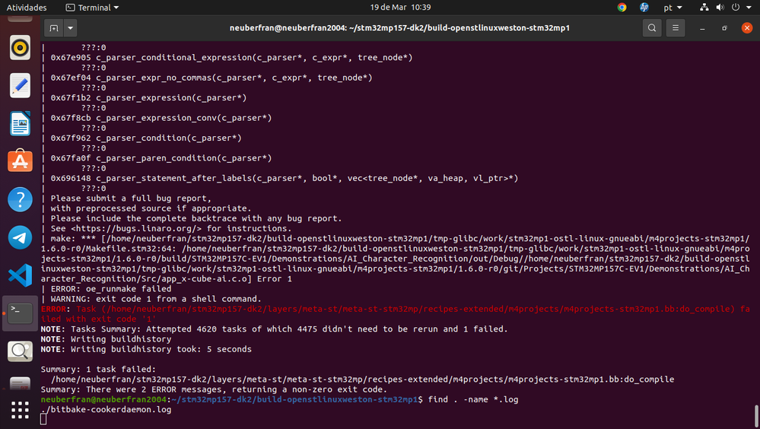Click the terminal cursor input line
760x429 pixels.
coord(43,419)
